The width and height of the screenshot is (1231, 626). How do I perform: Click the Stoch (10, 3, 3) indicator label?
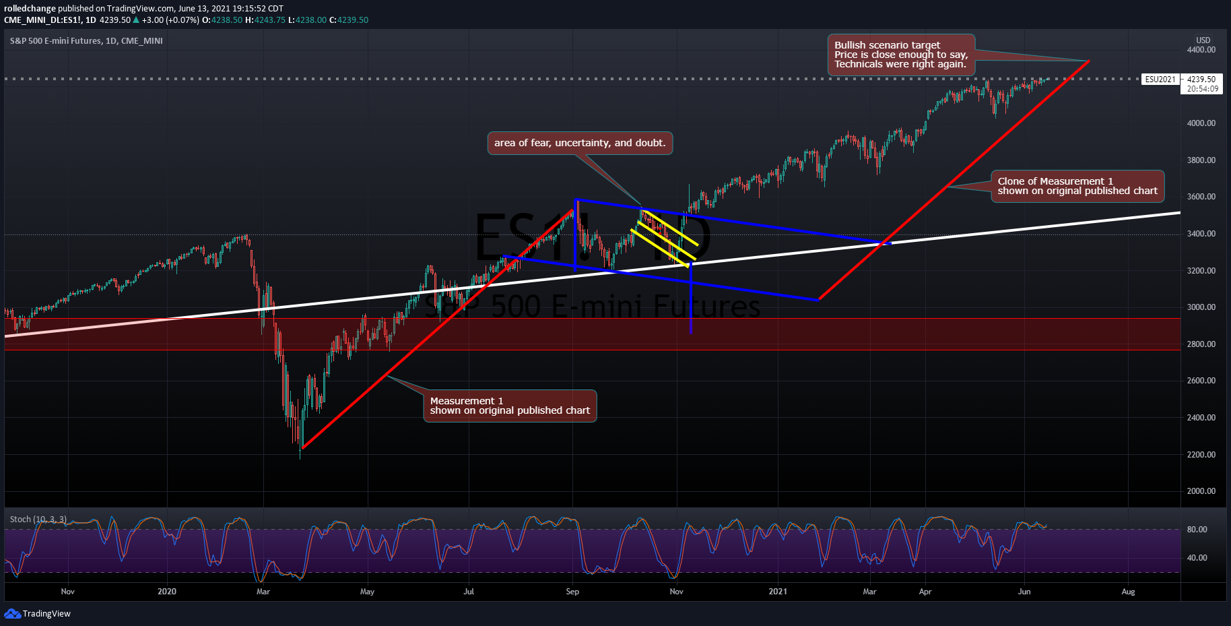(38, 519)
